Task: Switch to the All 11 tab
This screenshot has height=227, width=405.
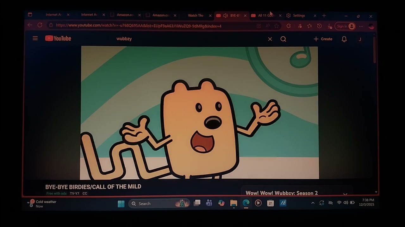Action: pyautogui.click(x=265, y=15)
